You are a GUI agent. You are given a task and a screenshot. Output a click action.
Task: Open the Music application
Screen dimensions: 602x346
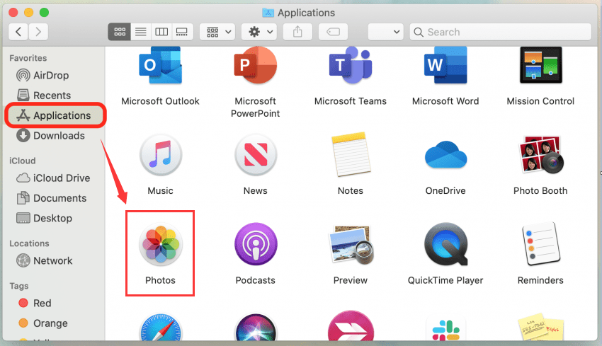[160, 157]
